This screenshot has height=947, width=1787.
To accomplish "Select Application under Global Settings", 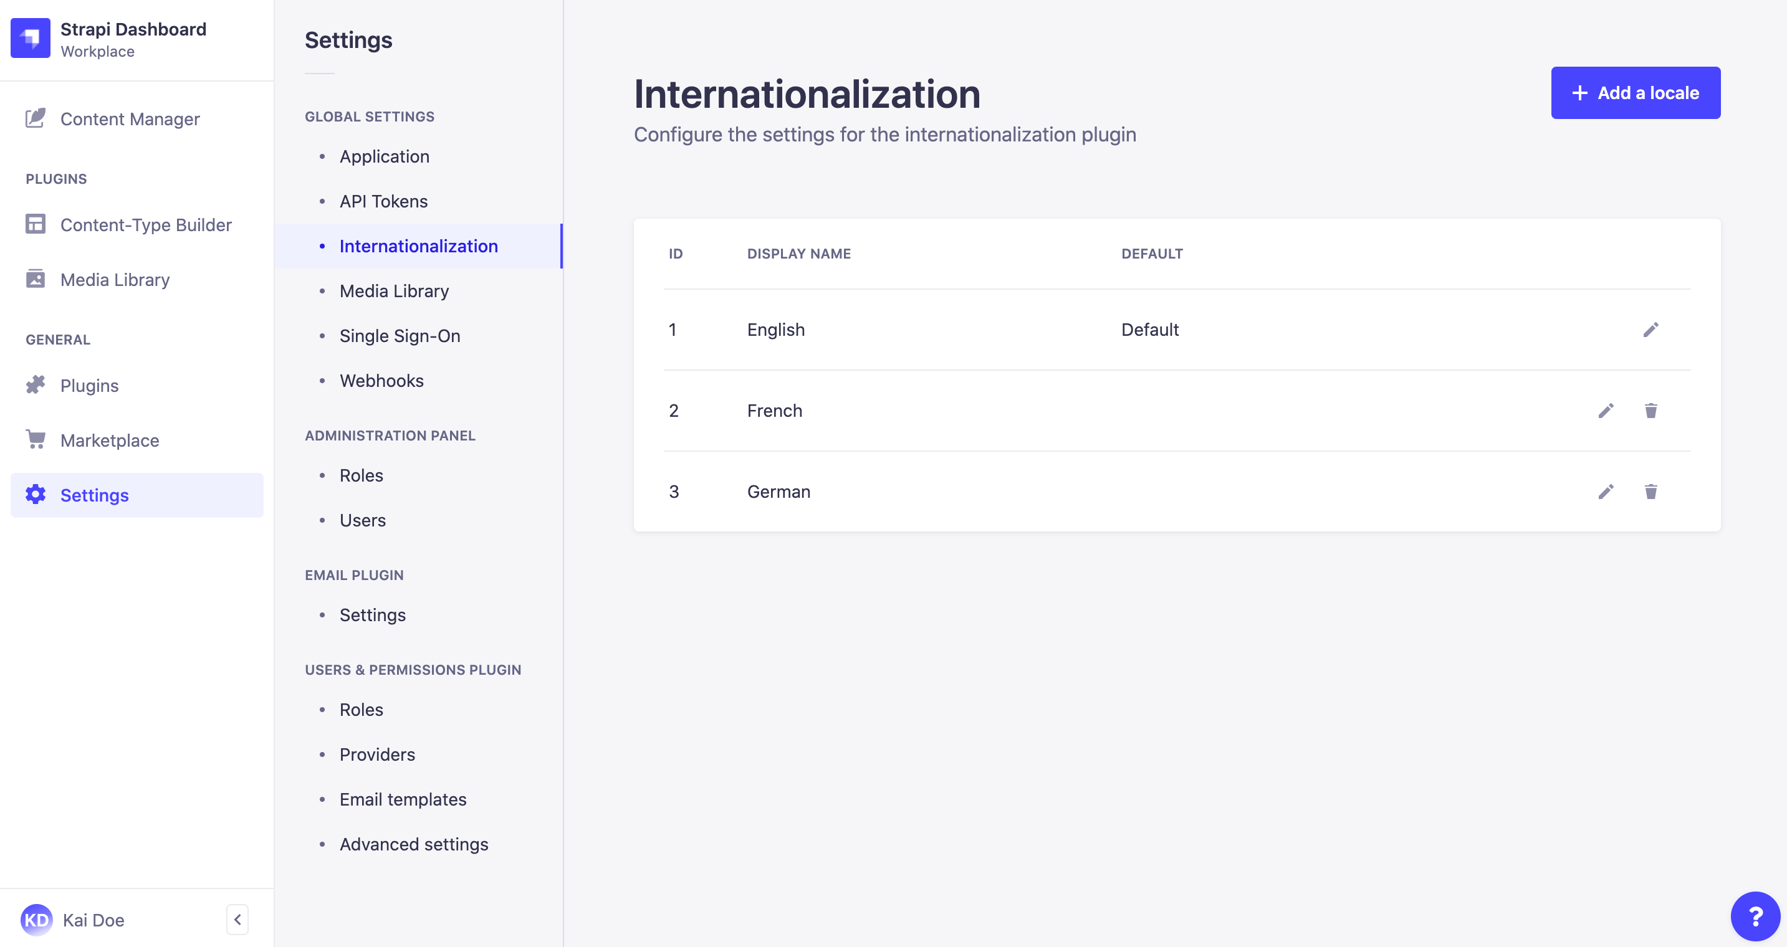I will pyautogui.click(x=384, y=155).
